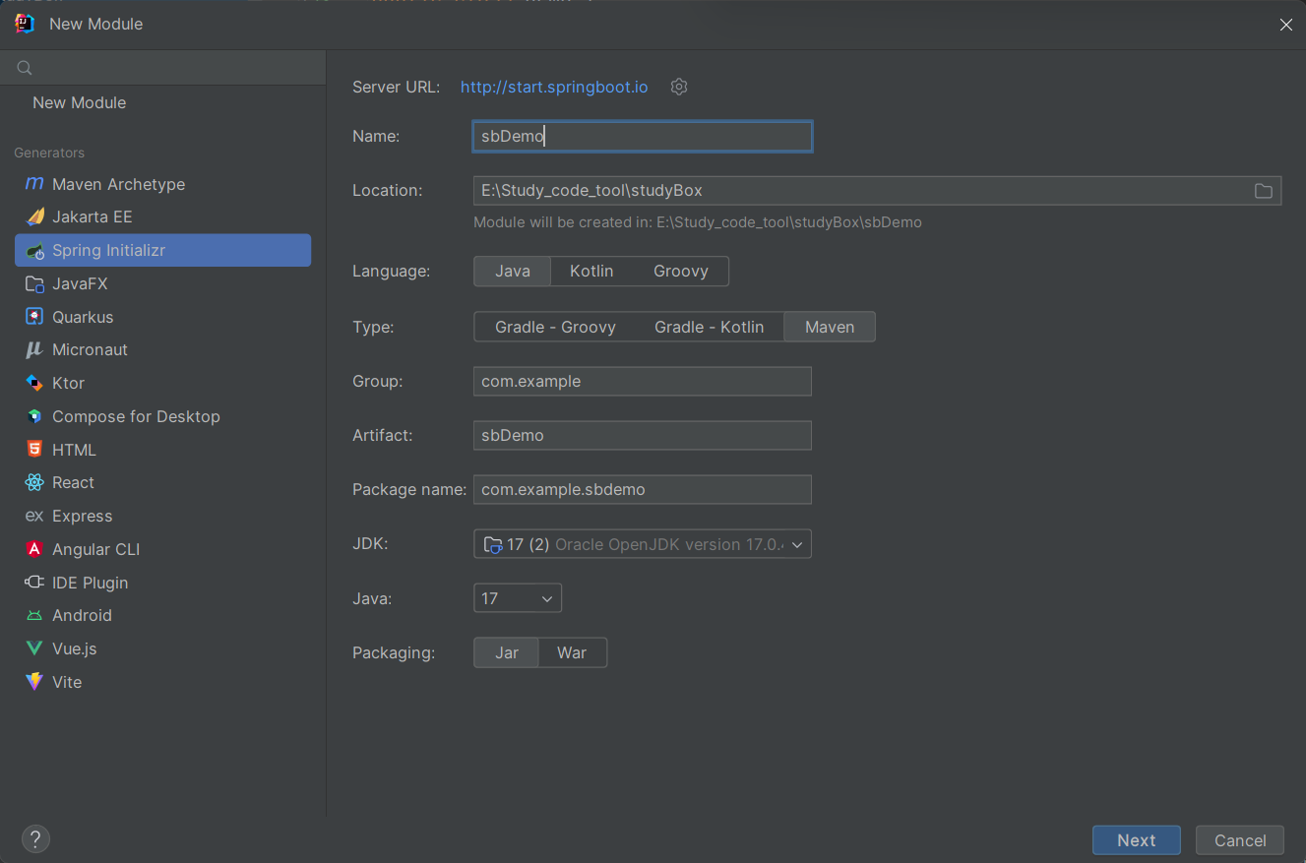
Task: Click the Maven Archetype generator icon
Action: 34,184
